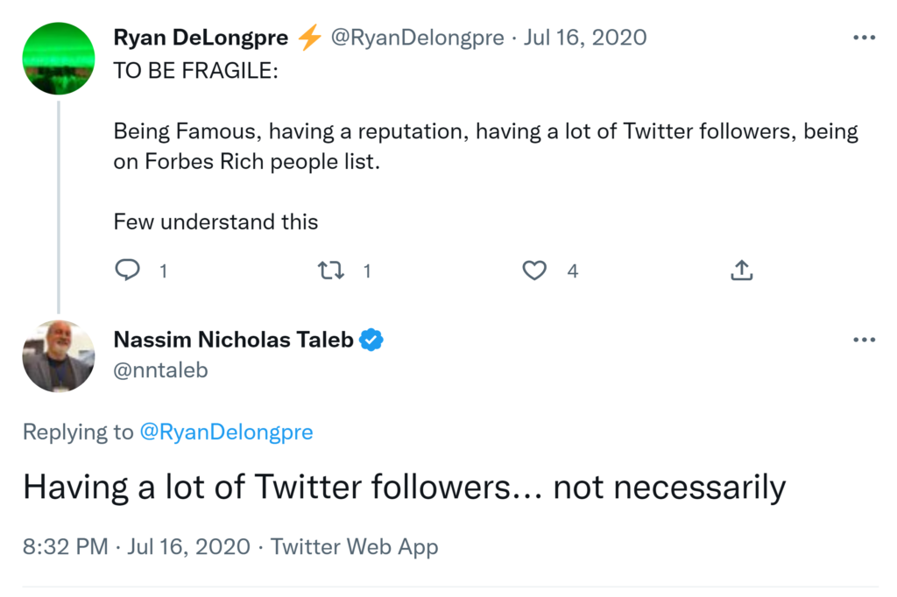Click the Ryan DeLongpre display name
Viewport: 897px width, 597px height.
point(202,38)
